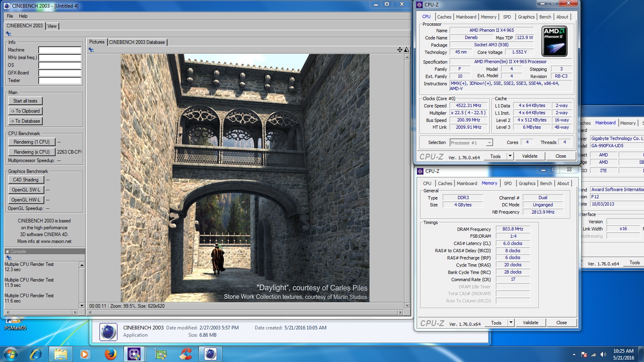The image size is (644, 362).
Task: Switch to CPU-Z on the taskbar
Action: point(134,354)
